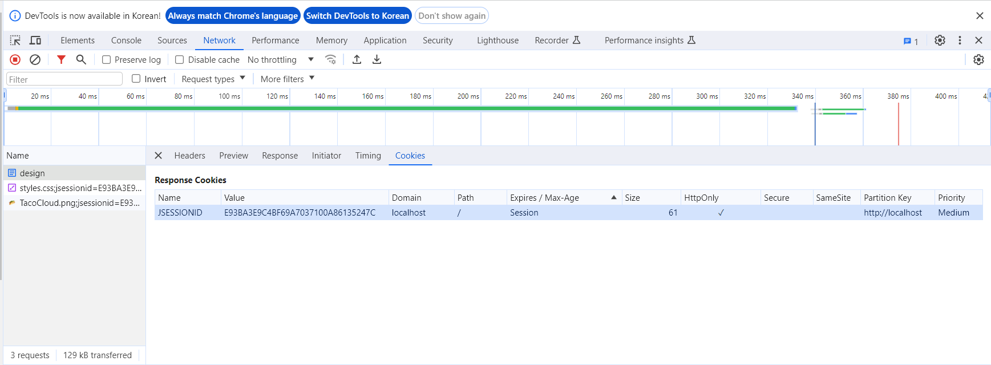991x365 pixels.
Task: Enable the Preserve log checkbox
Action: 106,59
